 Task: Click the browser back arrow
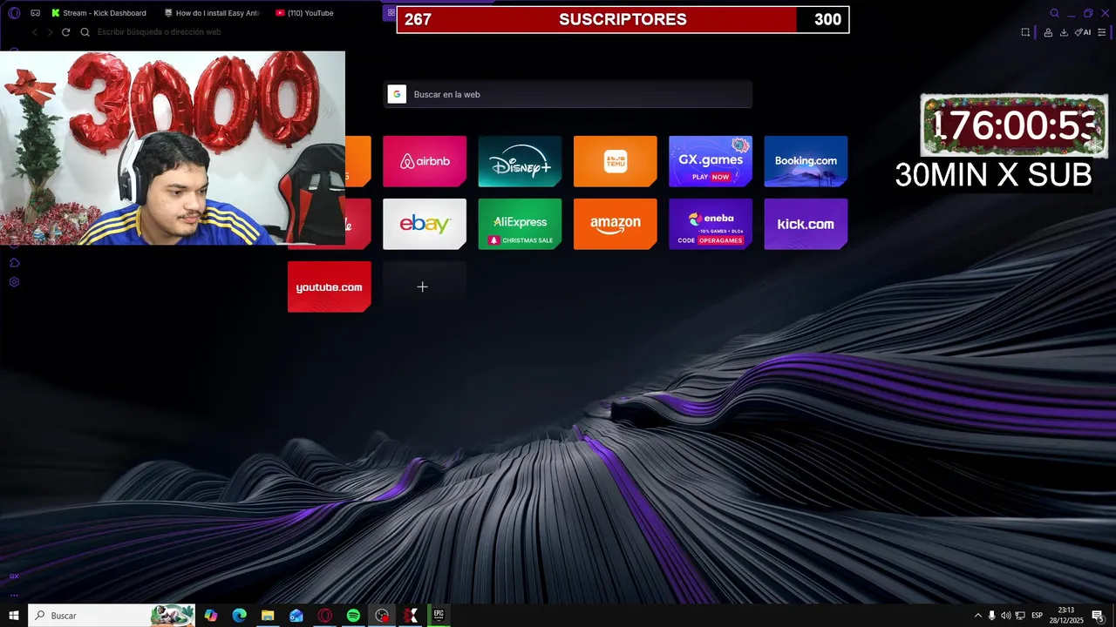pyautogui.click(x=35, y=32)
